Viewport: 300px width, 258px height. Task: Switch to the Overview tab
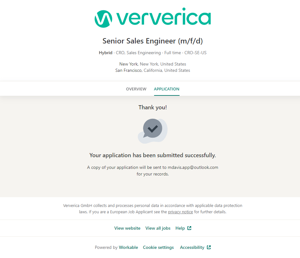136,89
